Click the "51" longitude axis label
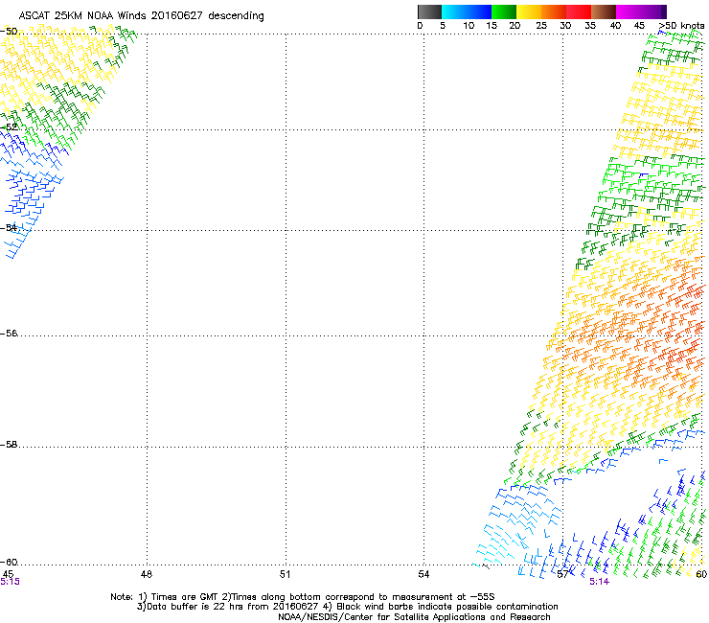 click(x=285, y=574)
